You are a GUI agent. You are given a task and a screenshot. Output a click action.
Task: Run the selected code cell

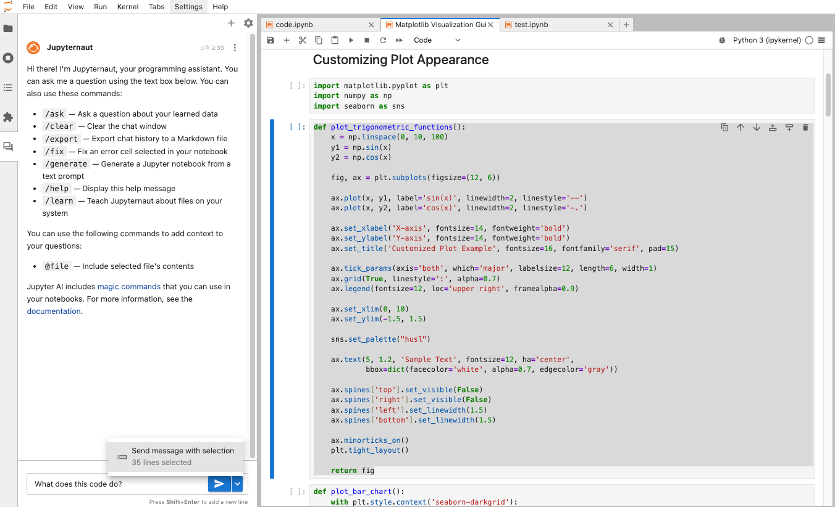[350, 39]
